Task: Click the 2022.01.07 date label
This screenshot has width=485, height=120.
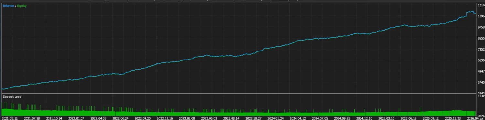Action: 76,118
